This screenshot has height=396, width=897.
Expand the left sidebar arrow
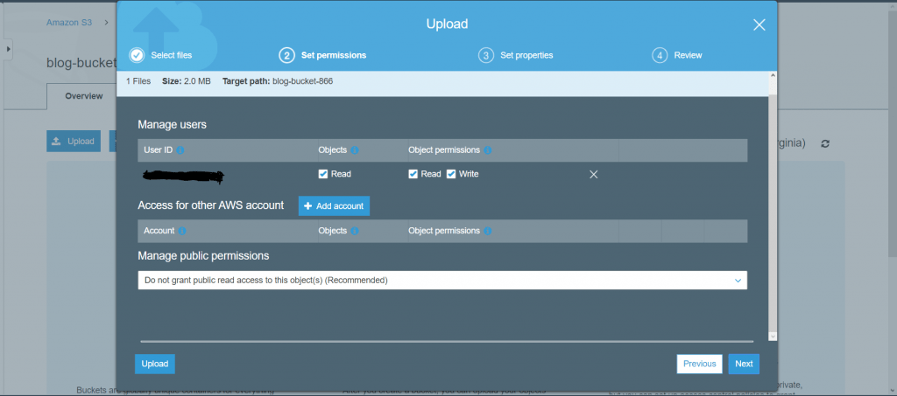click(9, 50)
